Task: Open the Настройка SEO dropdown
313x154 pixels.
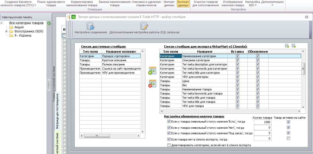Action: point(252,3)
